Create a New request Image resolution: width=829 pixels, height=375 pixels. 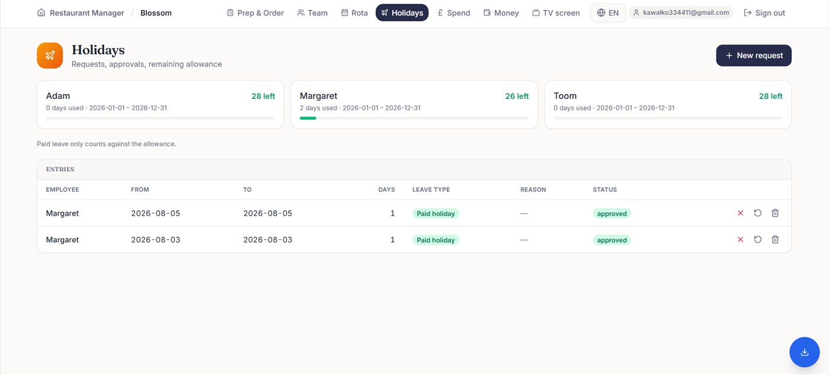tap(754, 56)
